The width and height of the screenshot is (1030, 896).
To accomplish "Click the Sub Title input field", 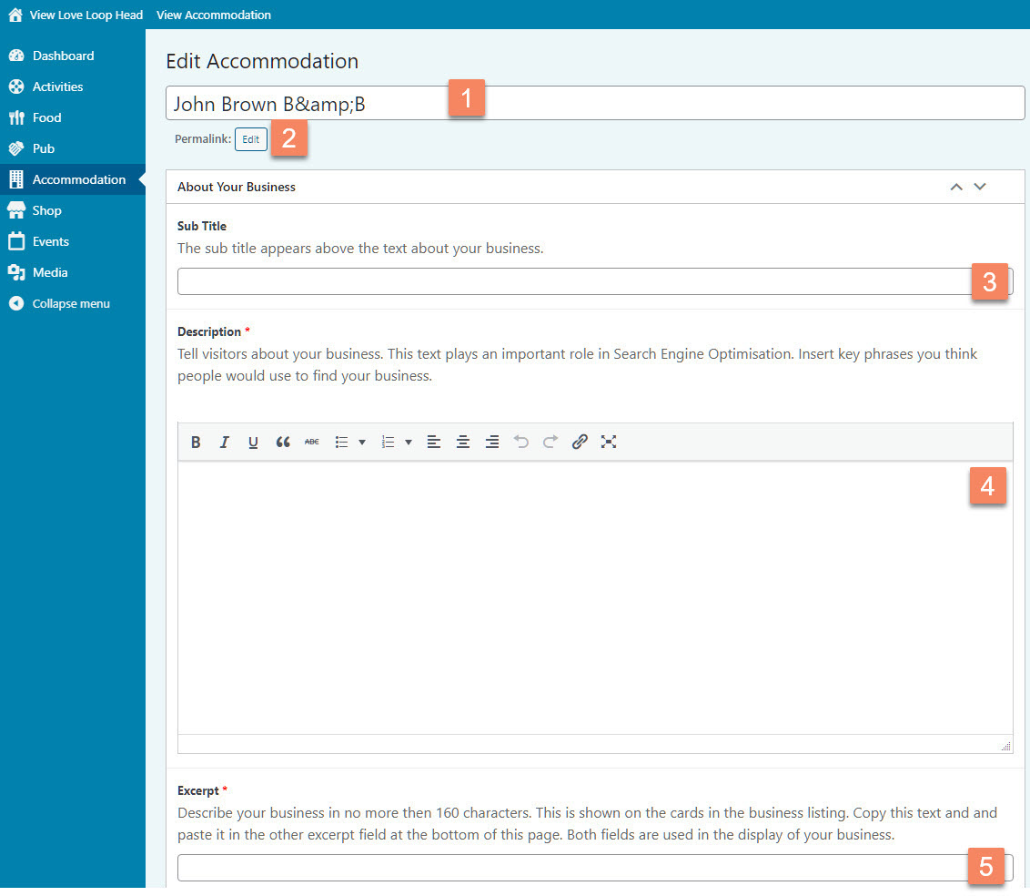I will (573, 281).
